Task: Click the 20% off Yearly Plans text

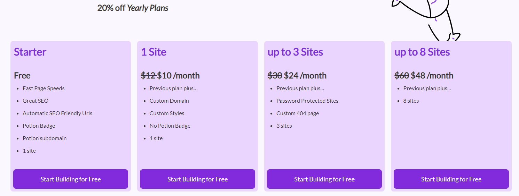Action: click(133, 8)
